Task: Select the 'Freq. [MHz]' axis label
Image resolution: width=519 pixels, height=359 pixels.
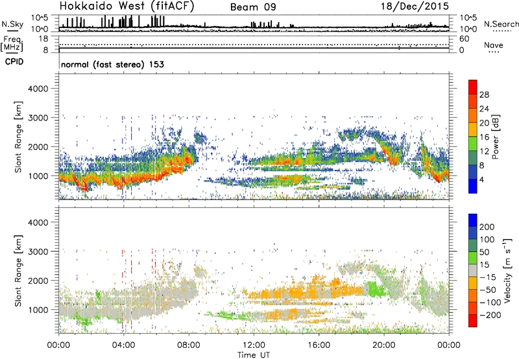Action: 12,44
